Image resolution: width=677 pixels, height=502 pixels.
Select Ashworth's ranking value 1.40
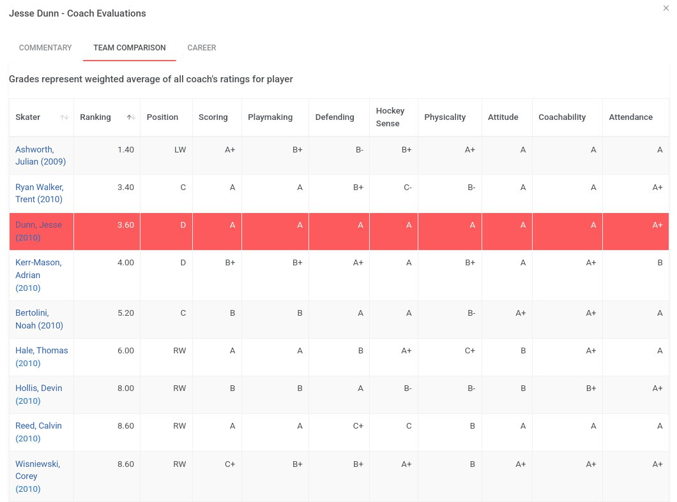pos(126,150)
